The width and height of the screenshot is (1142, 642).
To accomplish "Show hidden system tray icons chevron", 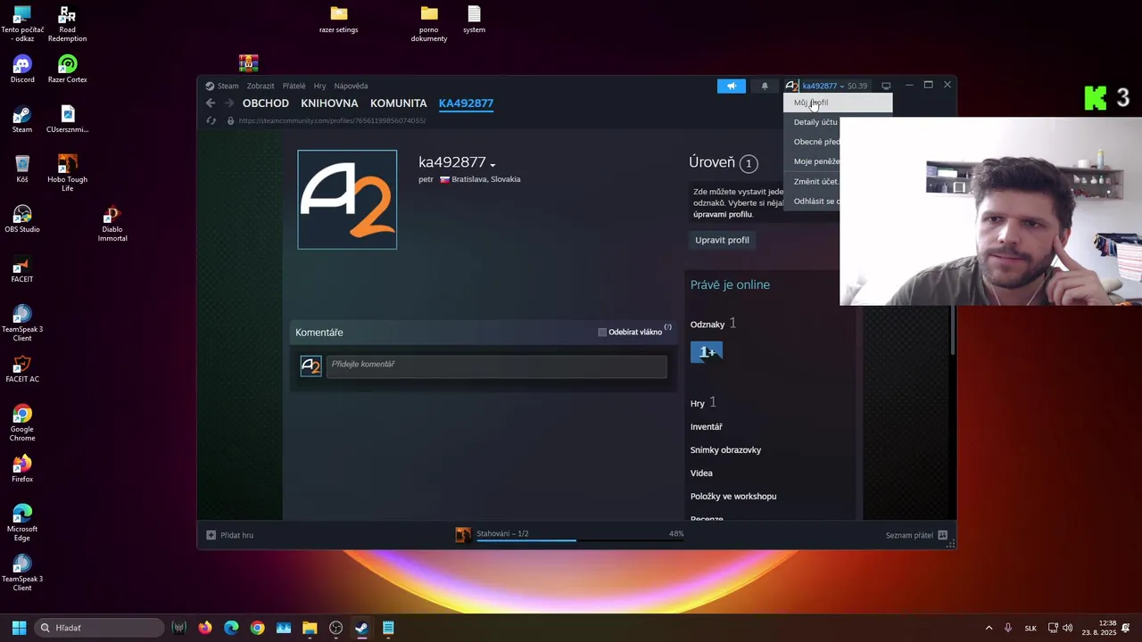I will (989, 628).
